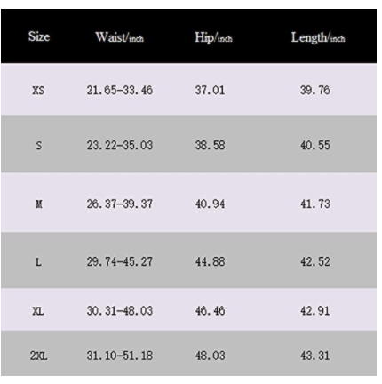The height and width of the screenshot is (384, 382).
Task: Select the 2XL size cell
Action: 38,356
